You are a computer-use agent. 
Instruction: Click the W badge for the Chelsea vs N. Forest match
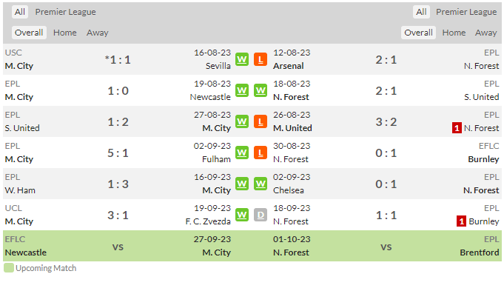(x=261, y=184)
